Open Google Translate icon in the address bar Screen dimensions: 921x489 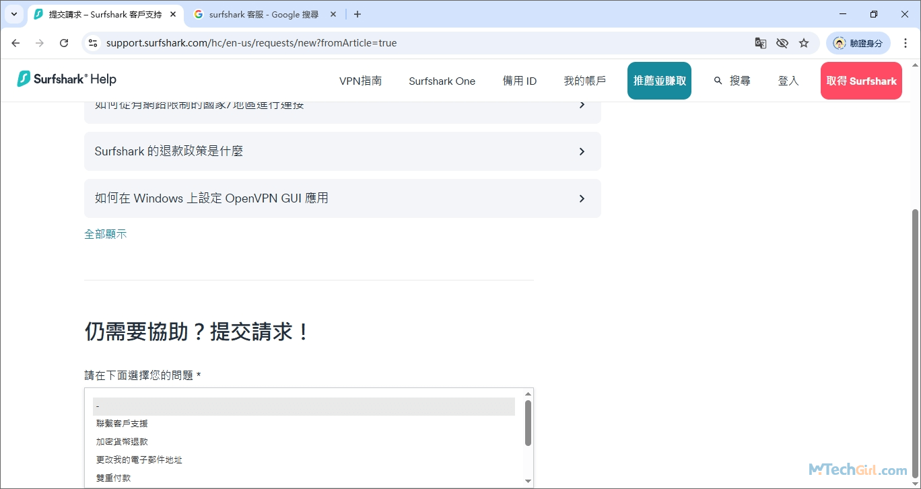click(x=760, y=42)
